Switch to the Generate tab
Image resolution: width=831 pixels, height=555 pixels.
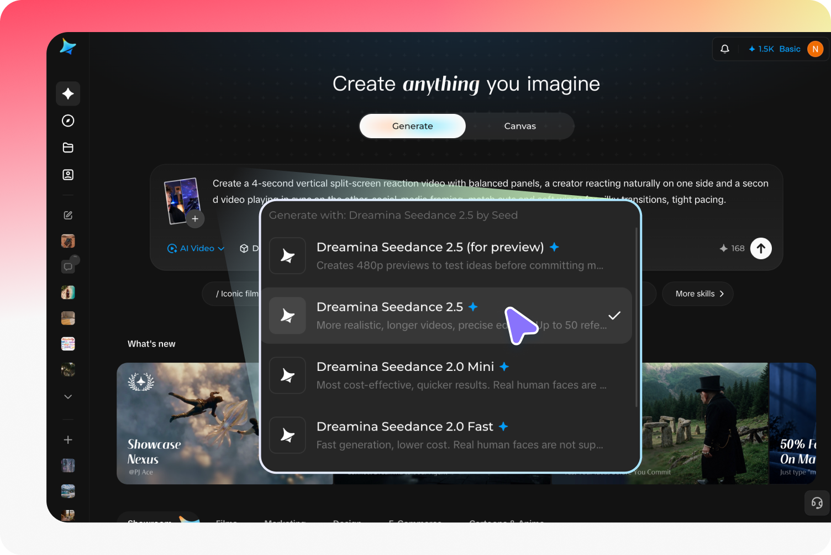(x=413, y=126)
